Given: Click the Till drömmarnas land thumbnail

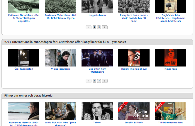Looking at the screenshot, I should coord(171,111).
